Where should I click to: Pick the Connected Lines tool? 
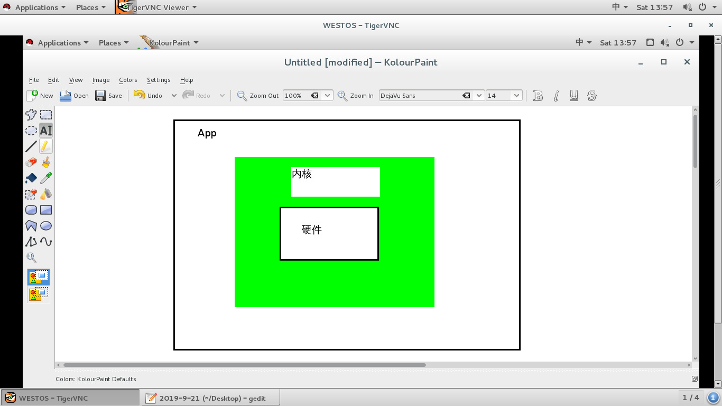(x=31, y=242)
